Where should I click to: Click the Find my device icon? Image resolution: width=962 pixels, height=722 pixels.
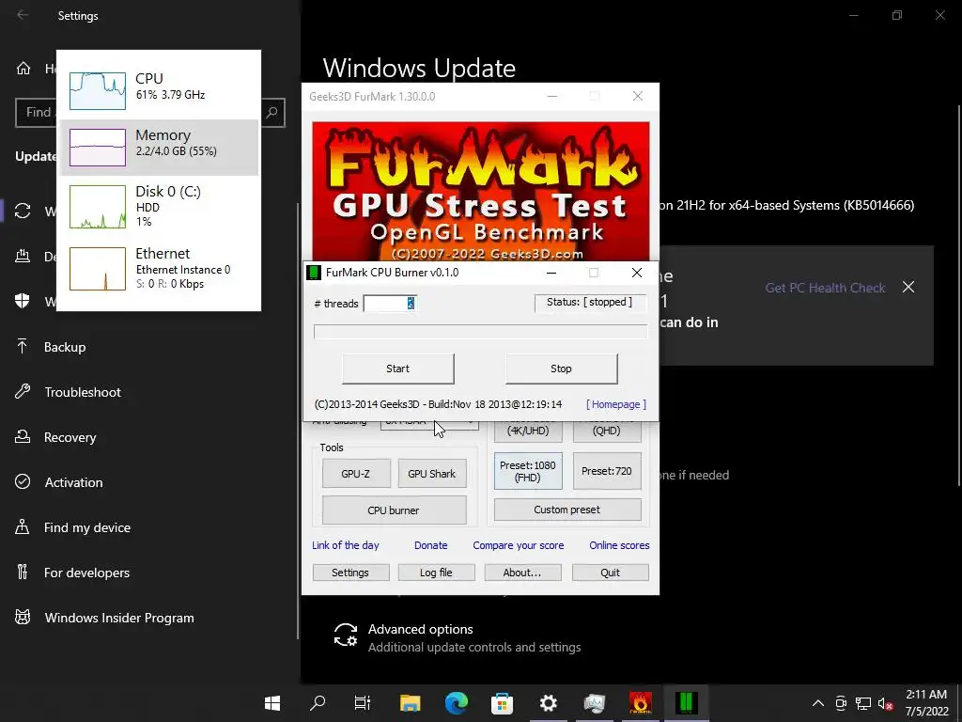point(23,526)
